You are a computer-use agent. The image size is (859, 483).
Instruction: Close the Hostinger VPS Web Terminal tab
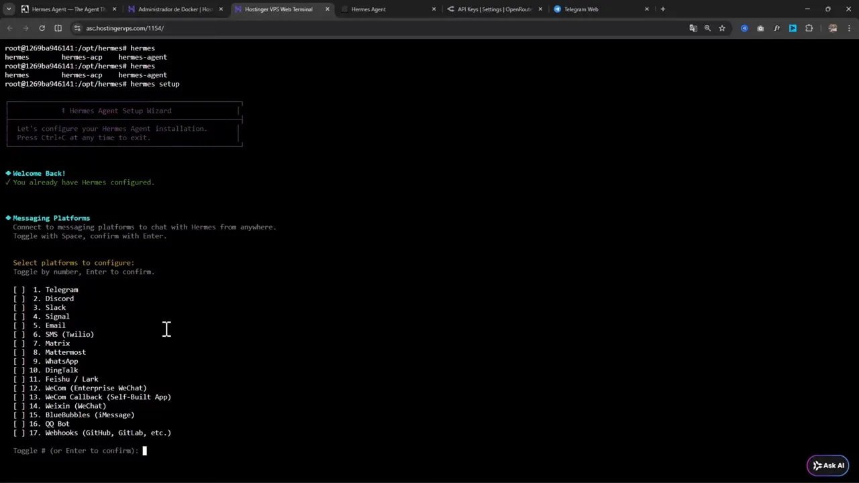(x=327, y=9)
